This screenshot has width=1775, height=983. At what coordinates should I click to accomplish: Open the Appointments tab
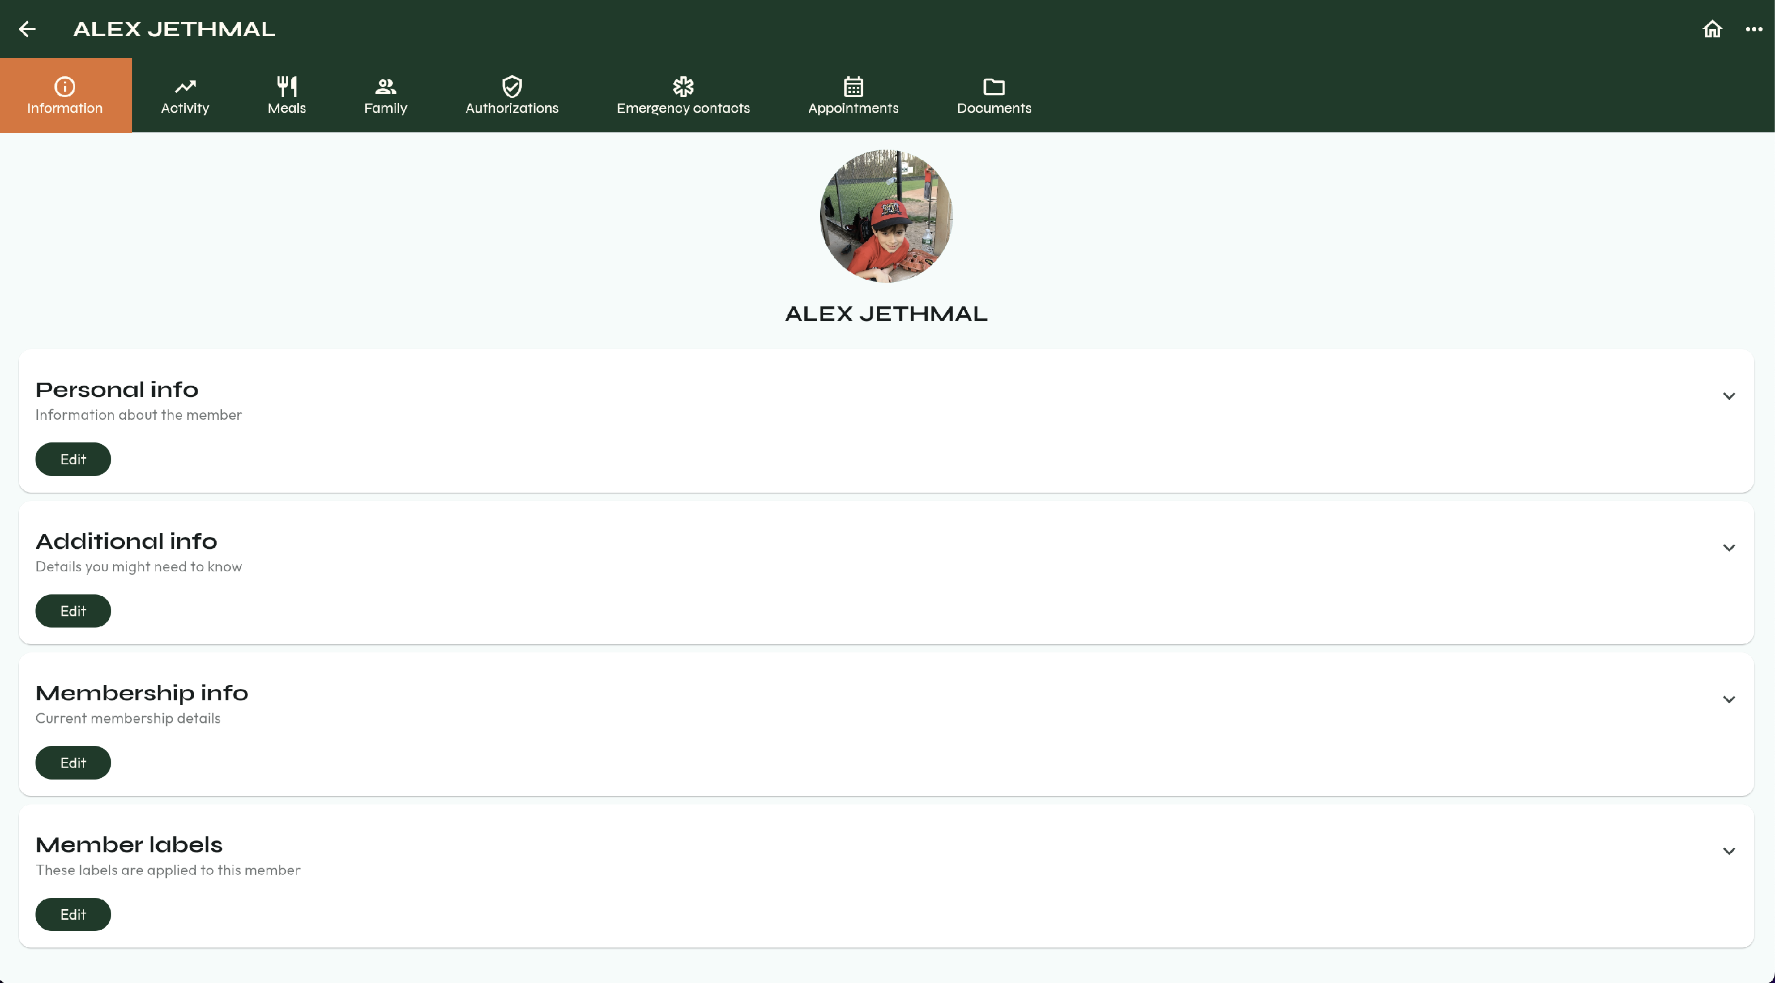coord(853,95)
